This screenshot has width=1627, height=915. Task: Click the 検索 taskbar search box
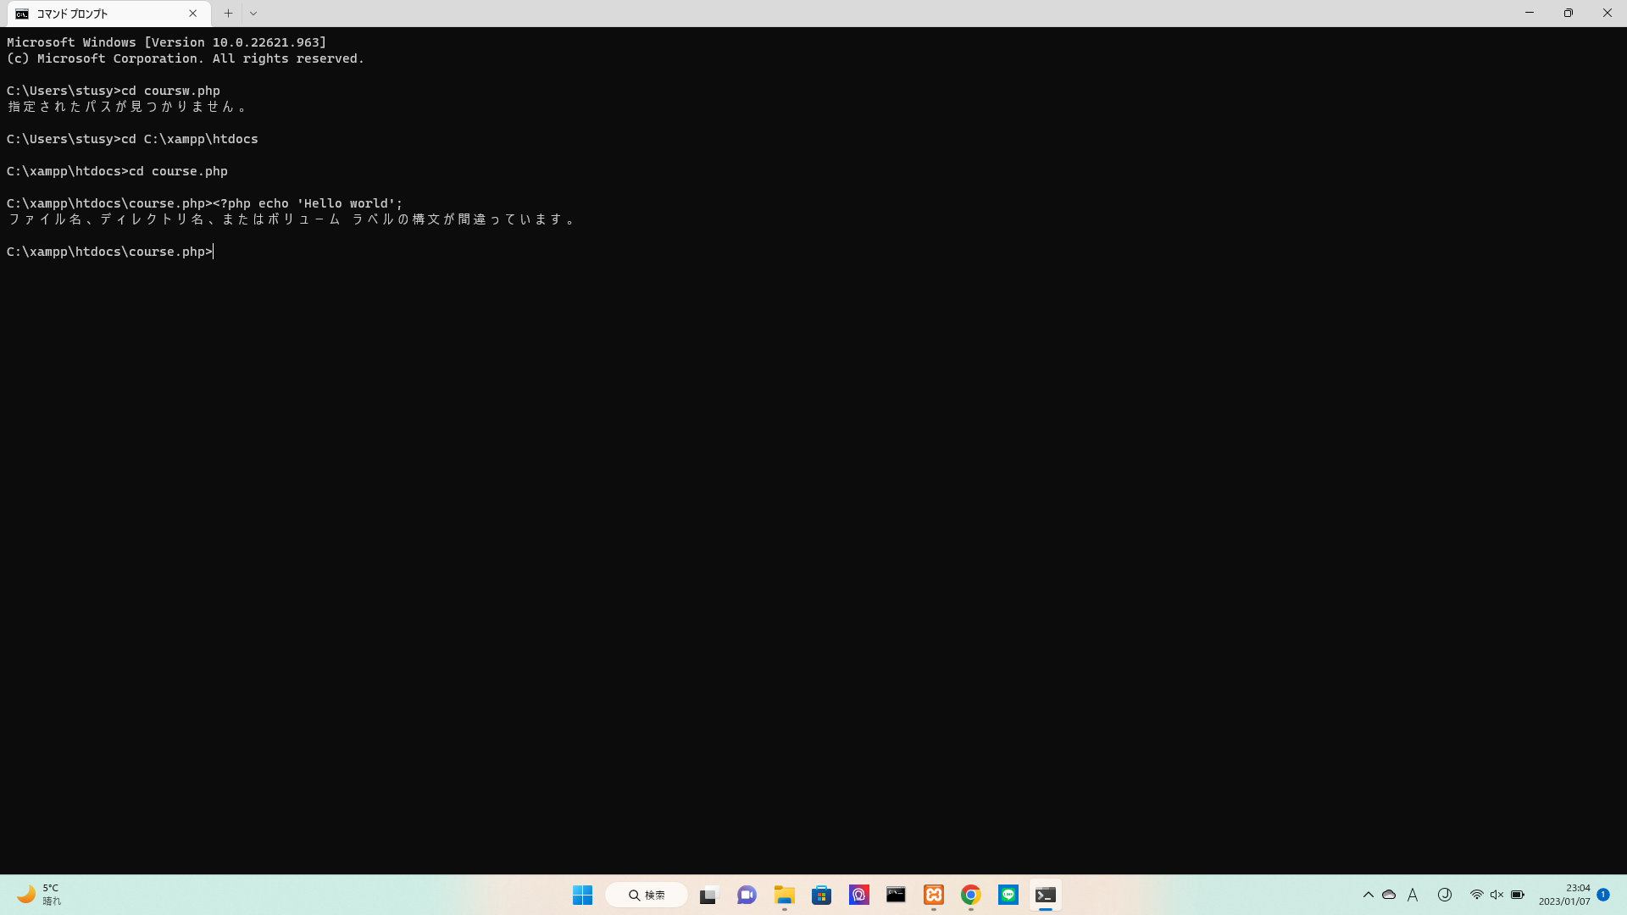point(647,895)
